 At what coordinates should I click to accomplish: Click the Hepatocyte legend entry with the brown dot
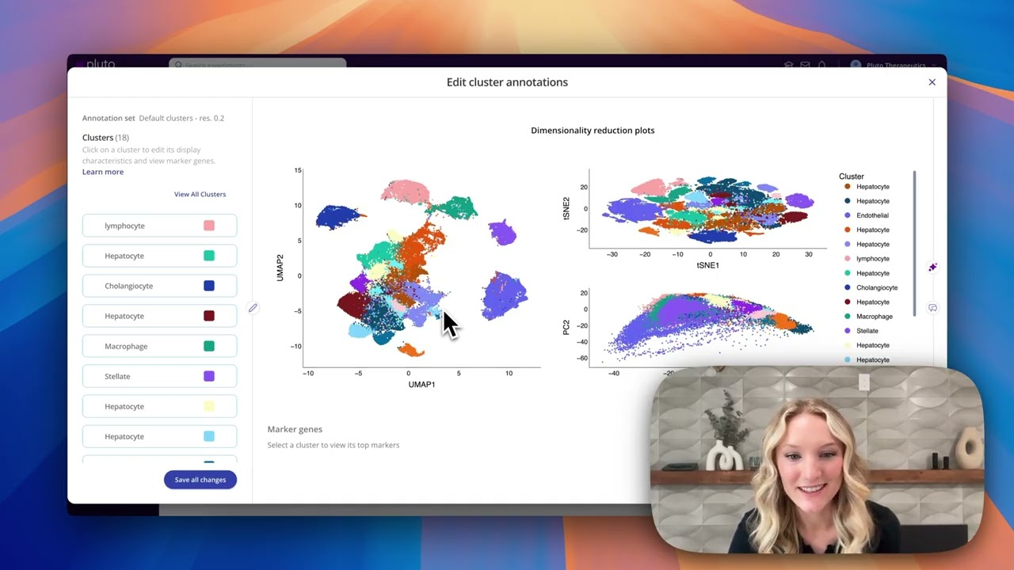[x=867, y=187]
